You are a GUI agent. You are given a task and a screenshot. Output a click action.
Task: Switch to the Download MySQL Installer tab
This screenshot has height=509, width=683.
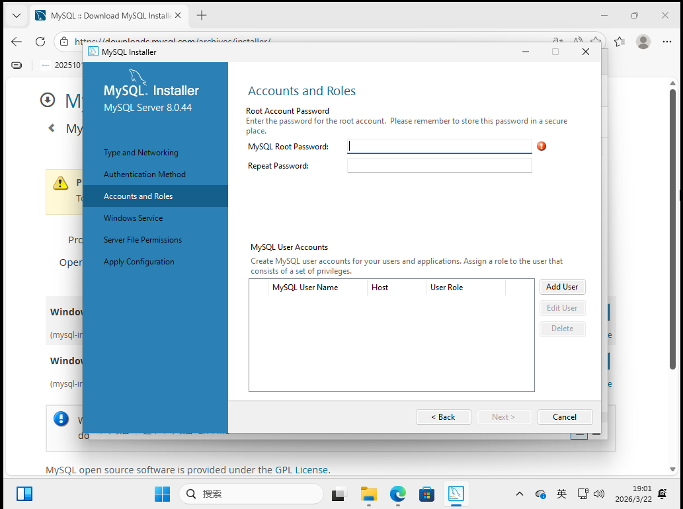point(109,16)
